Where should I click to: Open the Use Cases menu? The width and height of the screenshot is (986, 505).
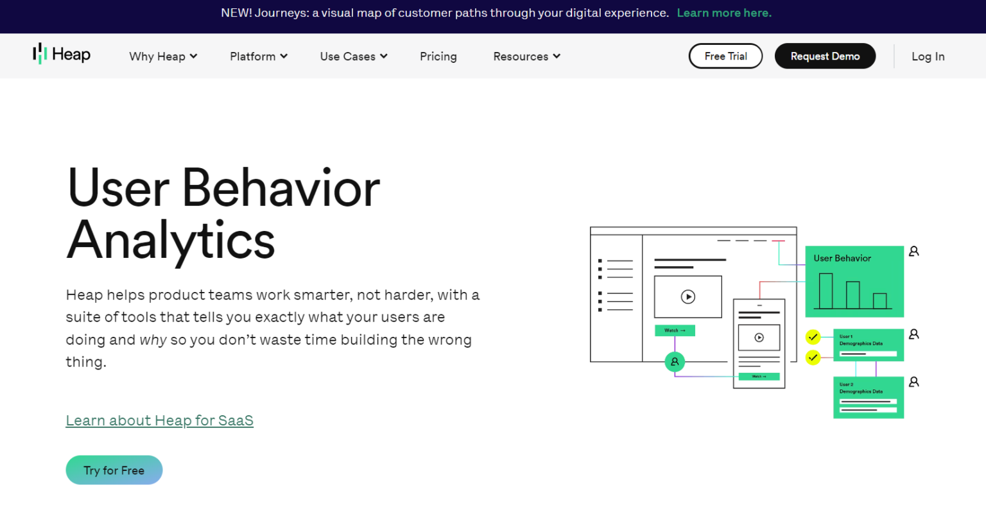[352, 56]
